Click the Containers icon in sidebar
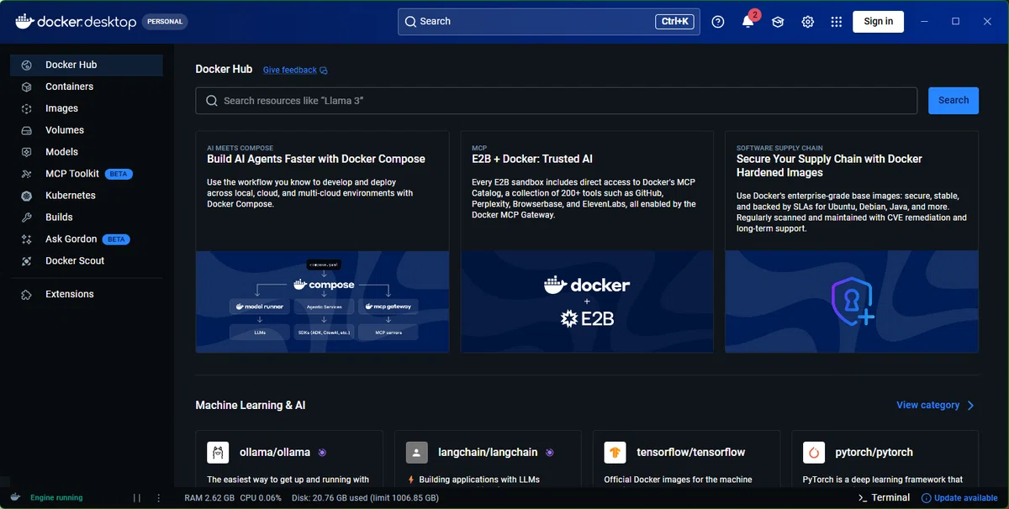 pos(27,87)
